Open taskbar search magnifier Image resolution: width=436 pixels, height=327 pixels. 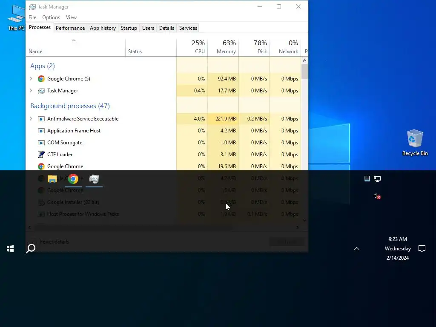pos(31,249)
